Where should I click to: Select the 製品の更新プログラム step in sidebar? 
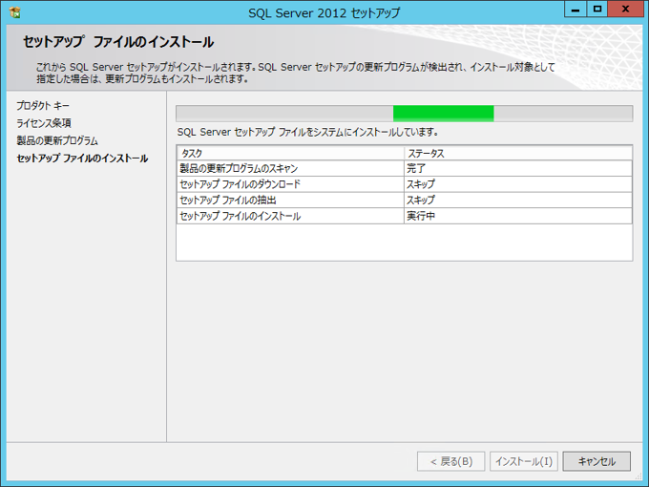coord(57,140)
